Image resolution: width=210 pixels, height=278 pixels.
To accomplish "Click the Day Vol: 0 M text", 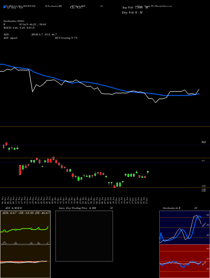I will 132,13.
